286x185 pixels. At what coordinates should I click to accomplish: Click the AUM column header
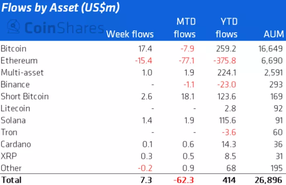click(x=273, y=34)
